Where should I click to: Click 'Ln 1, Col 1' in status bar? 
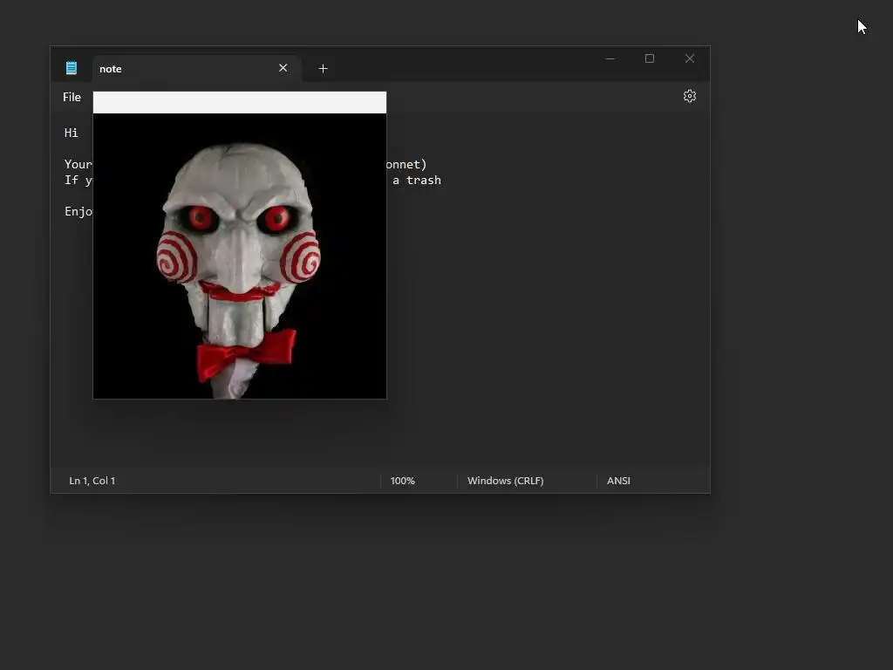pyautogui.click(x=92, y=481)
